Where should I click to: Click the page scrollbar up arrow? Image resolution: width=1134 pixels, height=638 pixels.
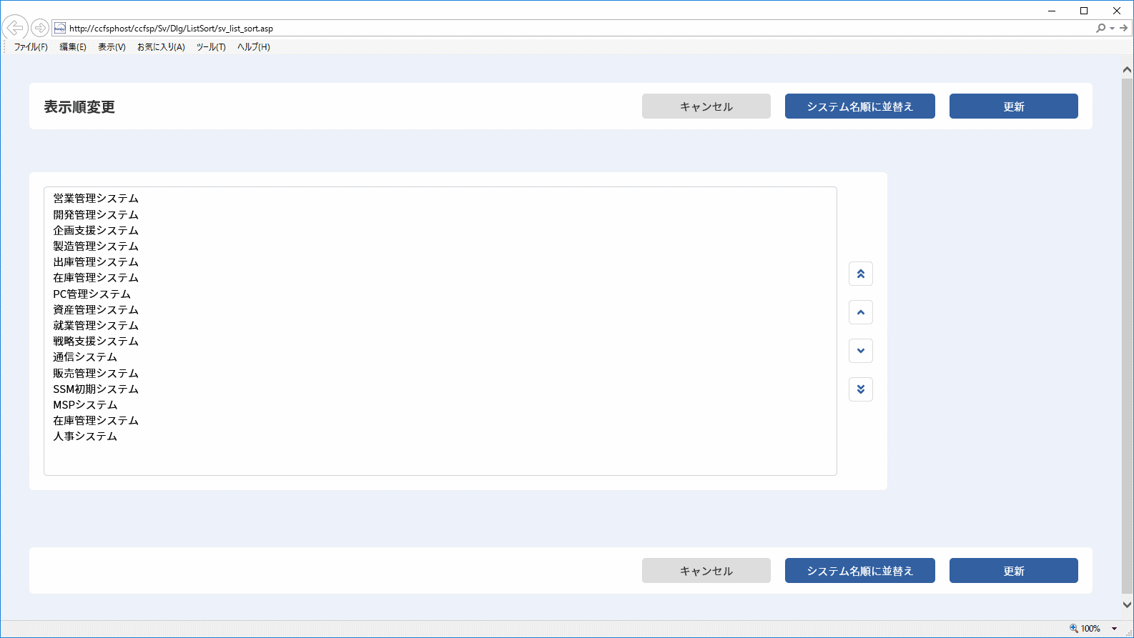pyautogui.click(x=1127, y=70)
